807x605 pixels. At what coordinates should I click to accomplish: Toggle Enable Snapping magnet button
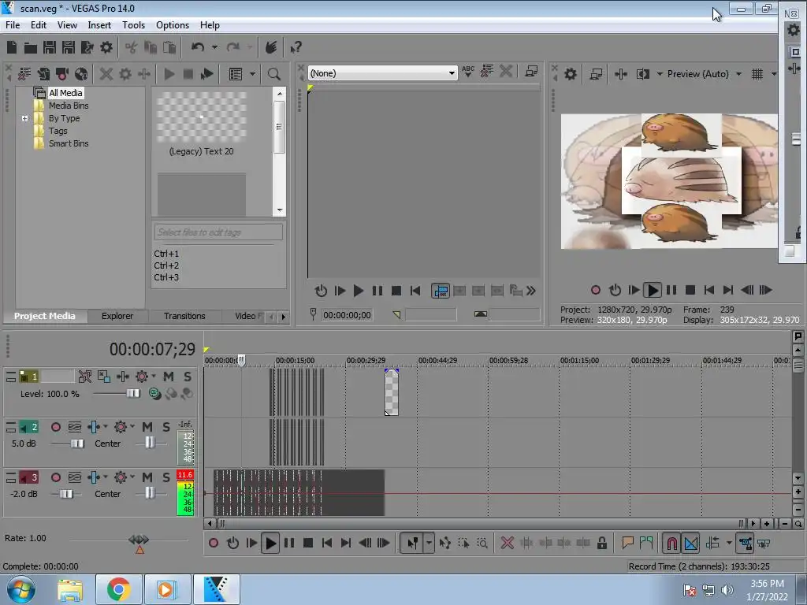tap(671, 543)
